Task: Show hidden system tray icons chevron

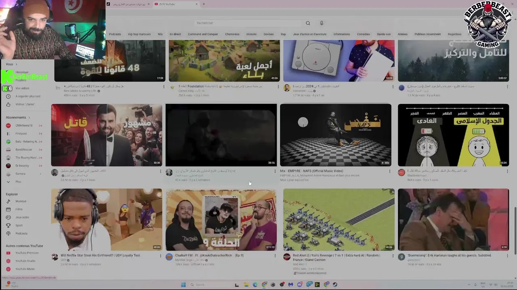Action: click(x=469, y=285)
